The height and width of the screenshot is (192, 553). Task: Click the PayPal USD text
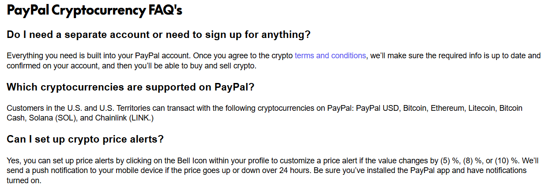[377, 108]
